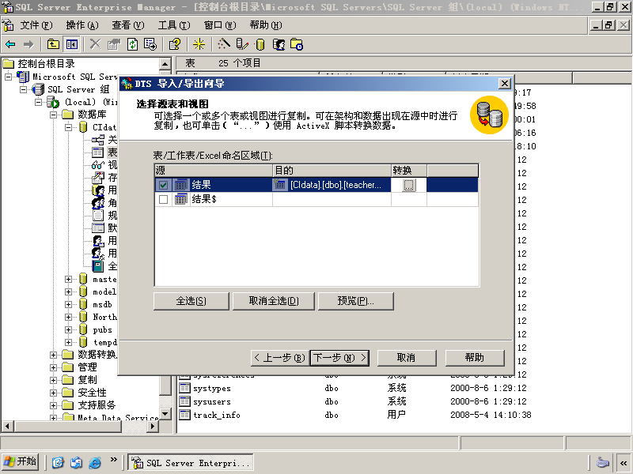This screenshot has height=474, width=633.
Task: Click the Help question-mark toolbar icon
Action: click(x=175, y=44)
